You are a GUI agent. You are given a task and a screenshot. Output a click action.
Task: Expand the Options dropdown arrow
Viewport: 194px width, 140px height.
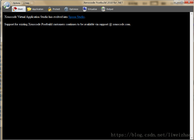click(23, 3)
